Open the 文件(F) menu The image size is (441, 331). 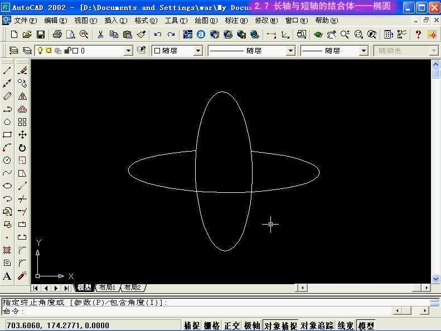(25, 21)
